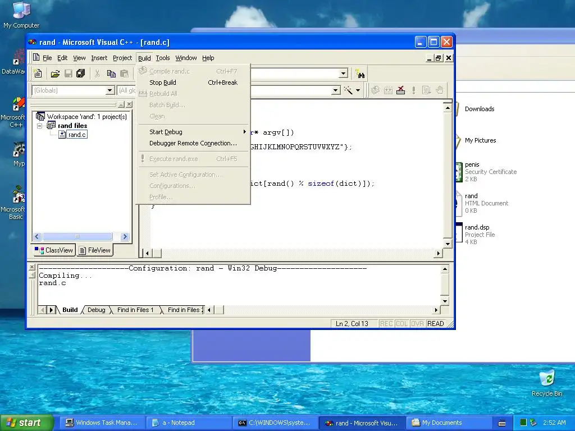Click the Microsoft Basic desktop shortcut
The image size is (575, 431).
coord(13,203)
